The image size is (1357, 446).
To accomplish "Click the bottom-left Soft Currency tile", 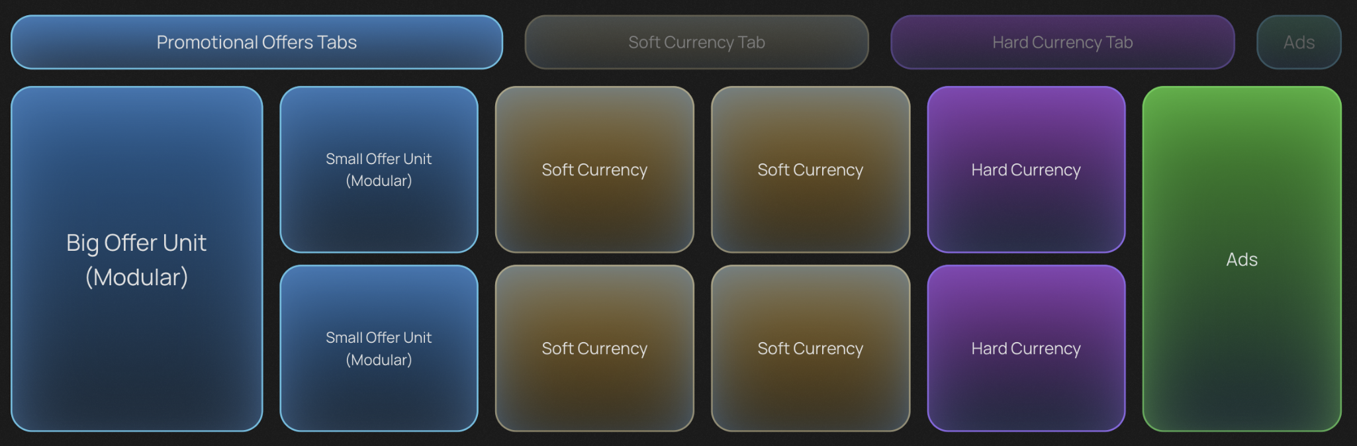I will coord(594,348).
